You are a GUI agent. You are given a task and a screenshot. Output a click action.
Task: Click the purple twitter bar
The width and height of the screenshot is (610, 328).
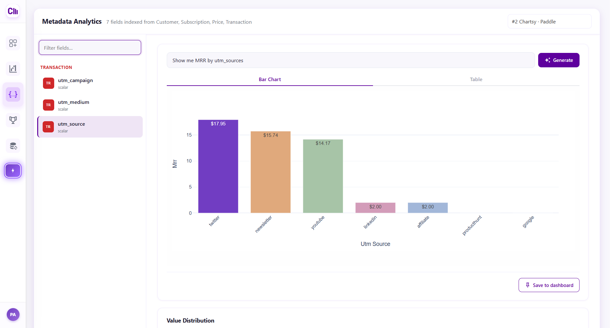[218, 166]
